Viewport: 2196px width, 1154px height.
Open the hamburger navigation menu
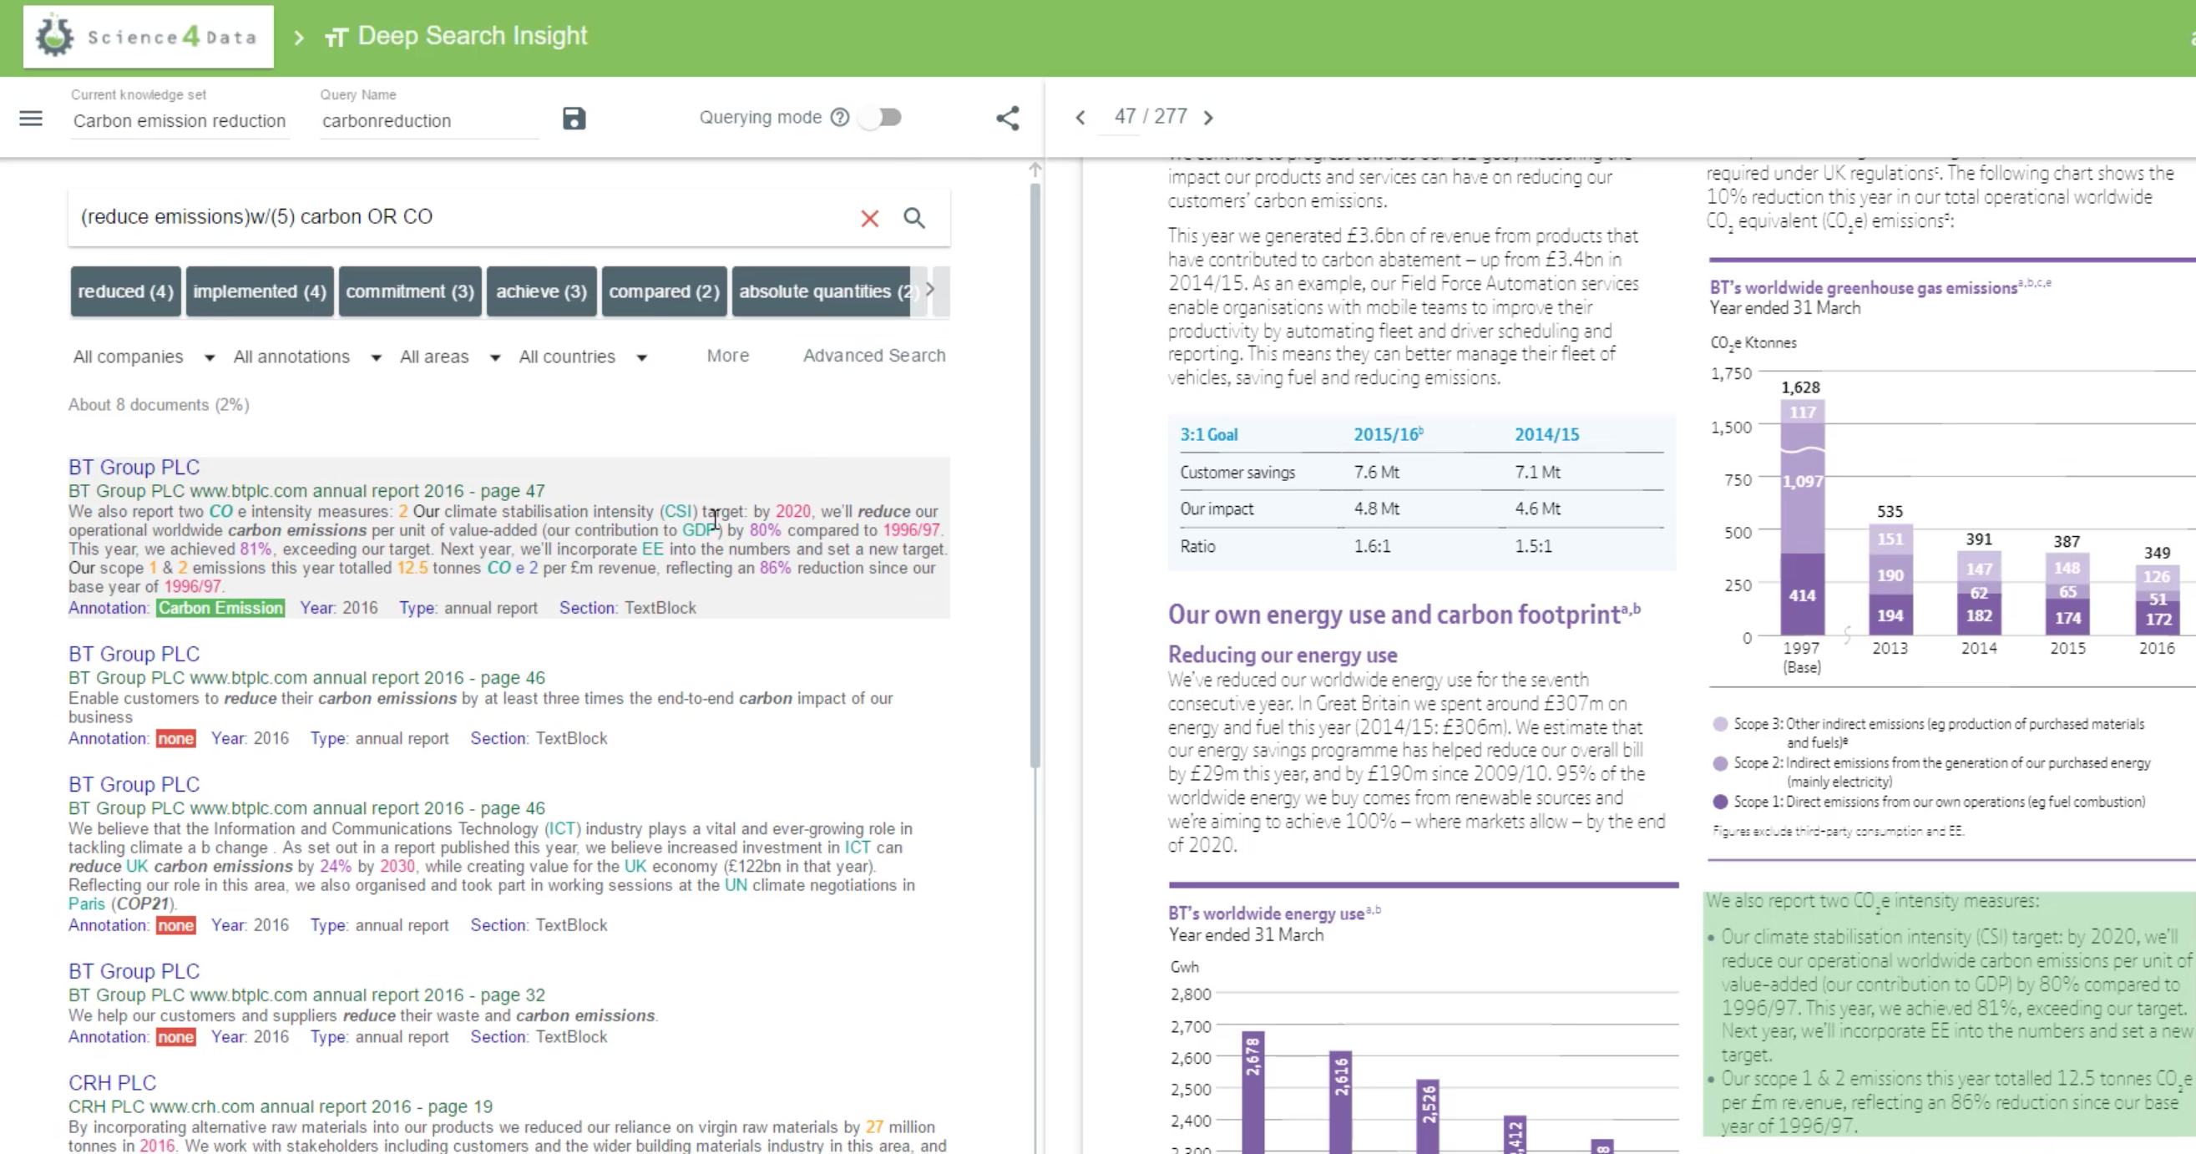point(31,119)
